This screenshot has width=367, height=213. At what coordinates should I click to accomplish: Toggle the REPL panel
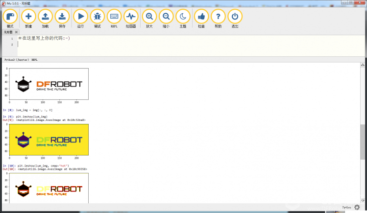pyautogui.click(x=114, y=19)
